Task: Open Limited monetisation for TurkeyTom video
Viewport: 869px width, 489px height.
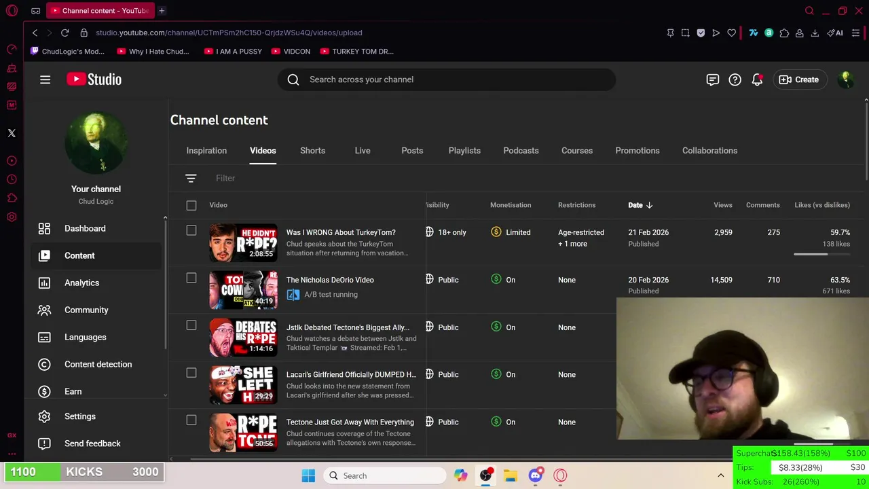Action: 511,232
